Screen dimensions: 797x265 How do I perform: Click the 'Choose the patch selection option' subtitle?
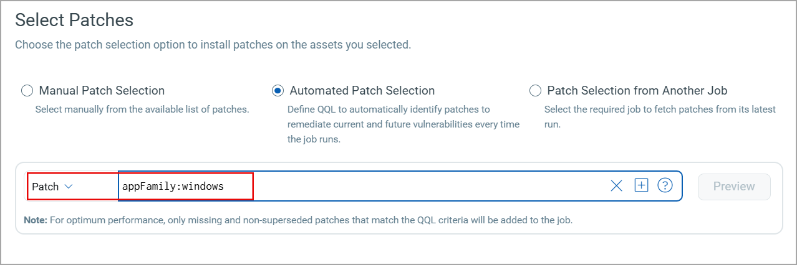(213, 45)
